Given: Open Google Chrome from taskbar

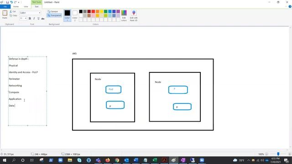Looking at the screenshot, I should click(x=117, y=160).
